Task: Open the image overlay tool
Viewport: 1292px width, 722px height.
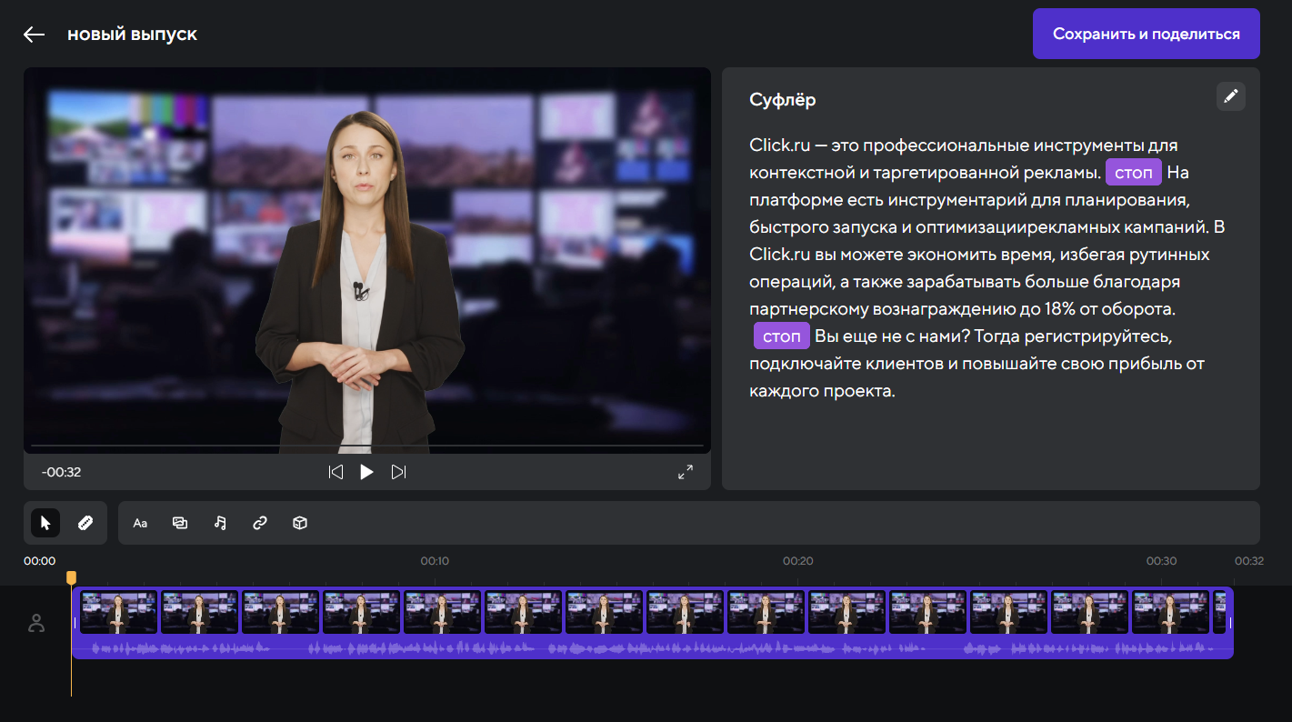Action: [180, 523]
